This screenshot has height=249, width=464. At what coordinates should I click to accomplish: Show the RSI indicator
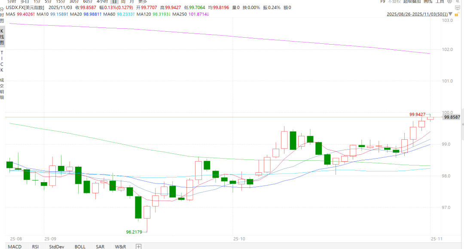(35, 246)
